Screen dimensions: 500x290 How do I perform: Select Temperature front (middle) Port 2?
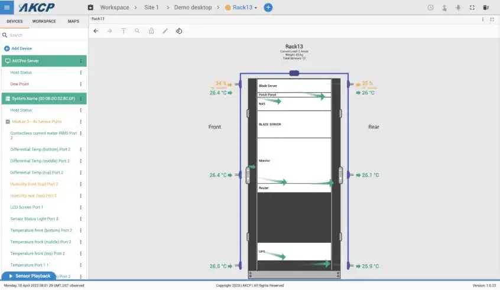tap(41, 242)
